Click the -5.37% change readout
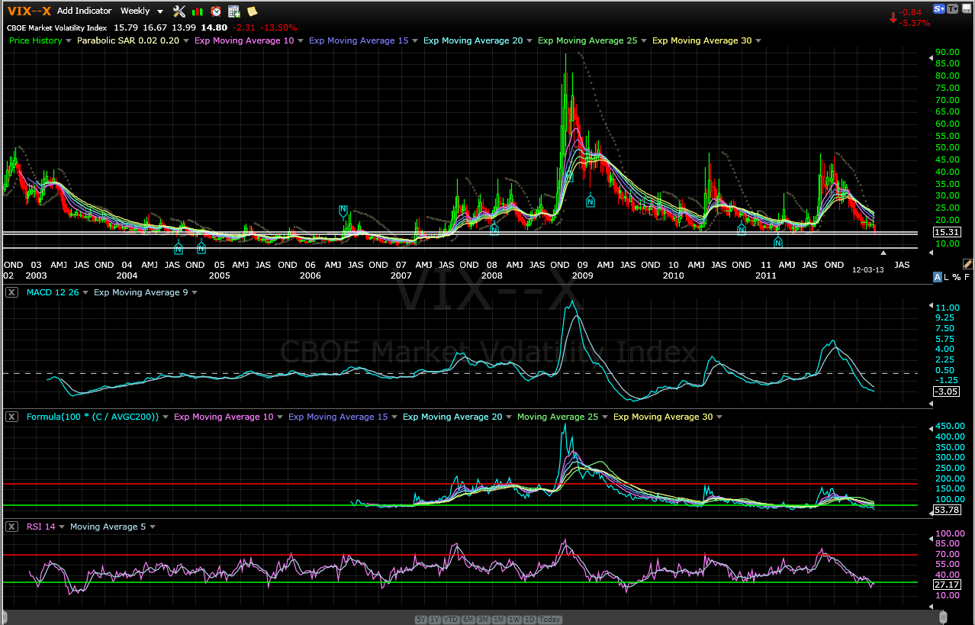This screenshot has width=975, height=625. pyautogui.click(x=916, y=23)
